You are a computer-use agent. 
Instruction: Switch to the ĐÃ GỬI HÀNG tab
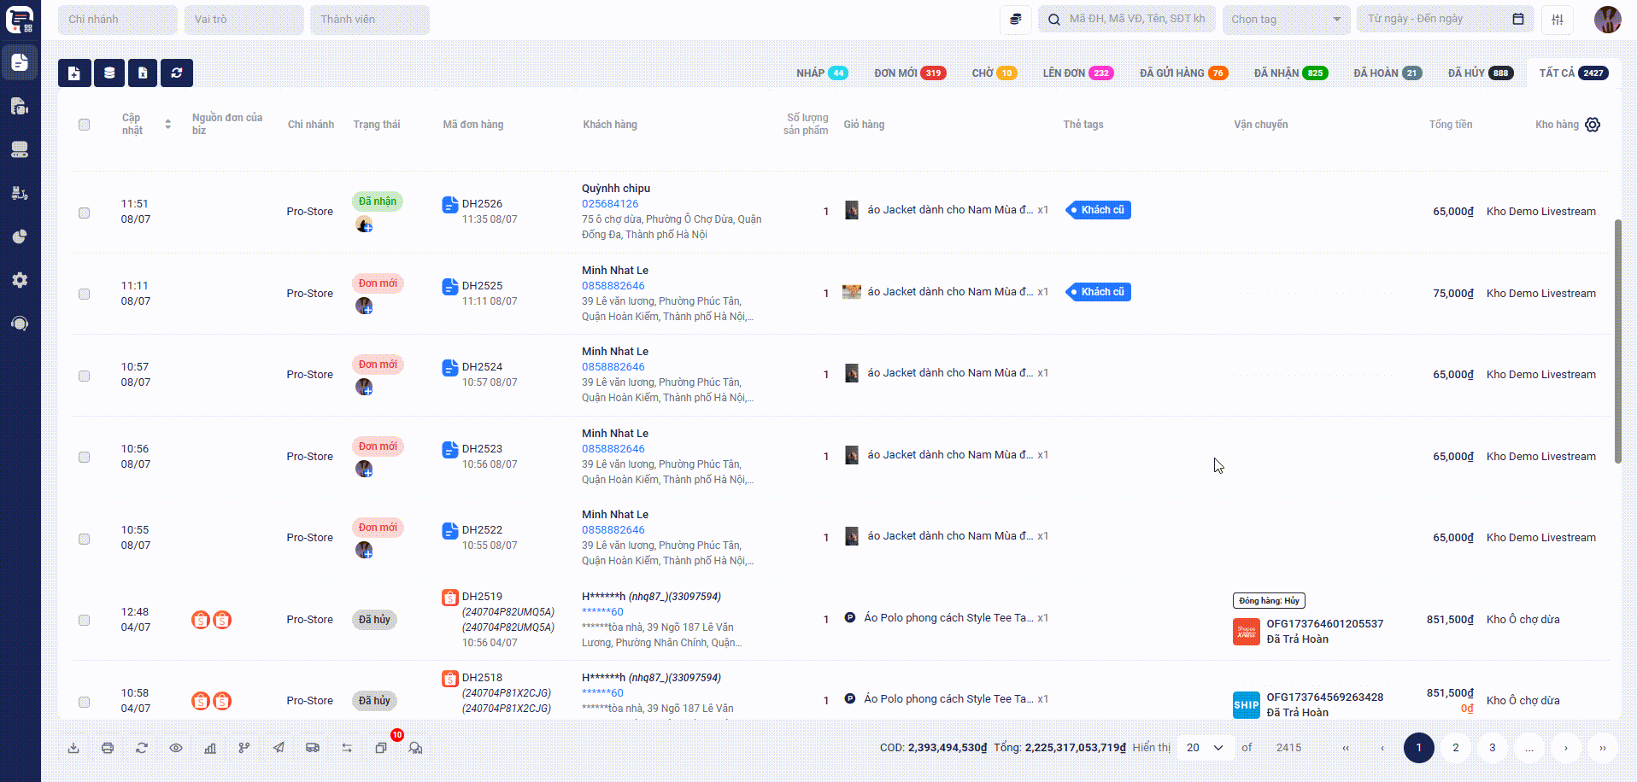(x=1183, y=73)
